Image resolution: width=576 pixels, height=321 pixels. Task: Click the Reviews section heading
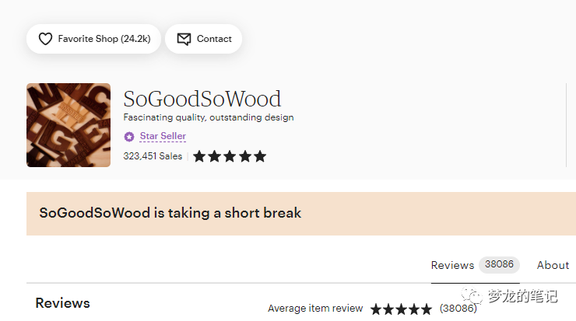point(62,303)
